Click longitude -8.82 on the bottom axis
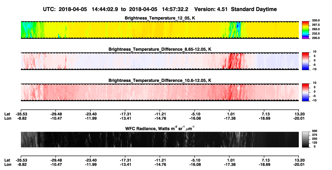332x170 pixels. [x=21, y=164]
